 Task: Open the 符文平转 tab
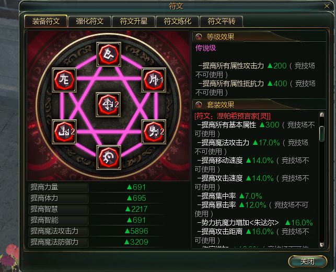tap(222, 21)
